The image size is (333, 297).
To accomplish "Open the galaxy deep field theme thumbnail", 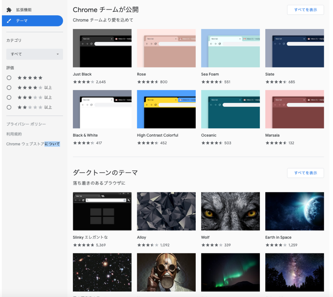I will [102, 272].
